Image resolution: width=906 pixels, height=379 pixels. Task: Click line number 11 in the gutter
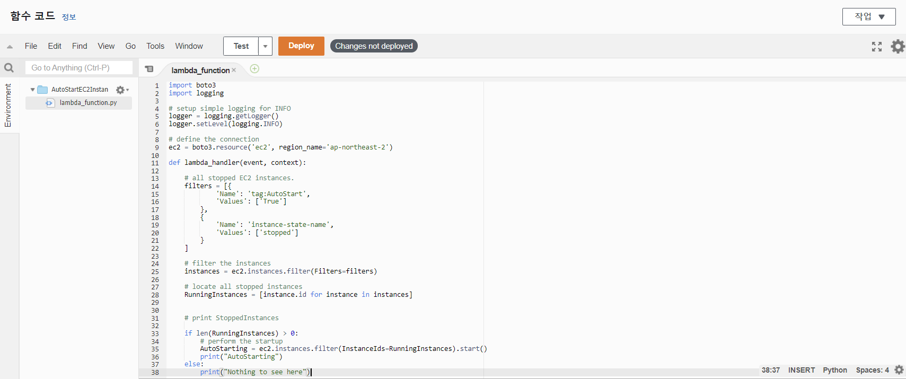pos(155,163)
